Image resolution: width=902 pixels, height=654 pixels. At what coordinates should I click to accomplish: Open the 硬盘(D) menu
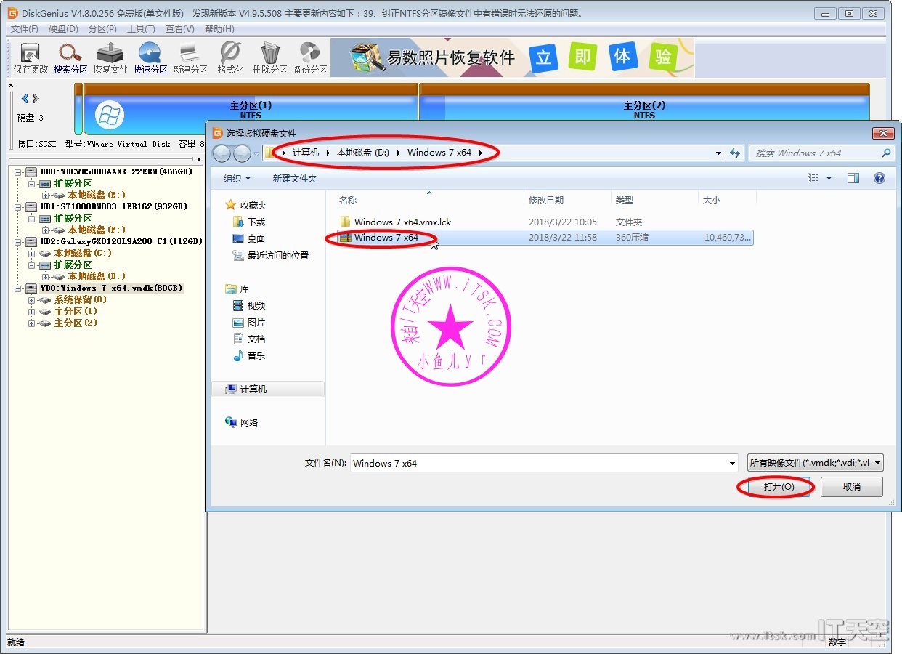pos(63,29)
